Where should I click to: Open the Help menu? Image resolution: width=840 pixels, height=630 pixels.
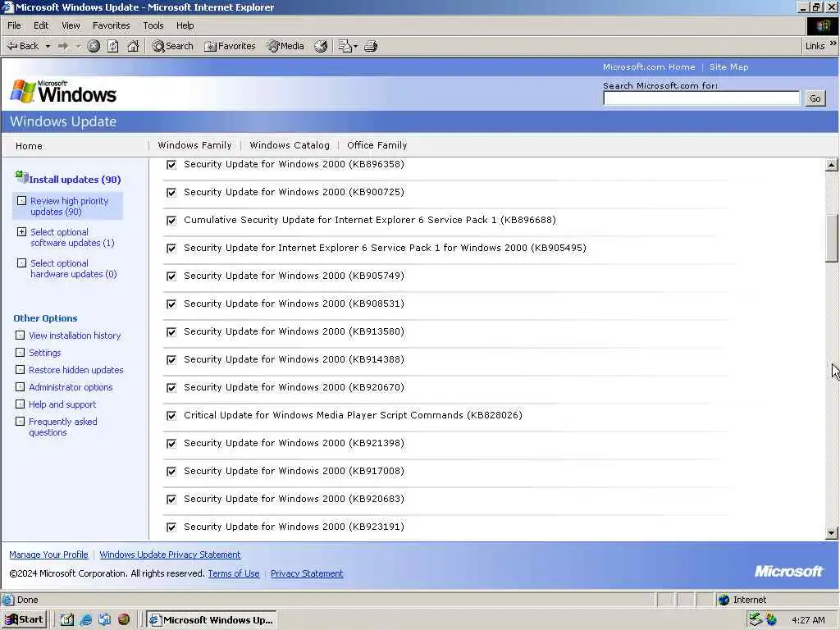tap(185, 25)
